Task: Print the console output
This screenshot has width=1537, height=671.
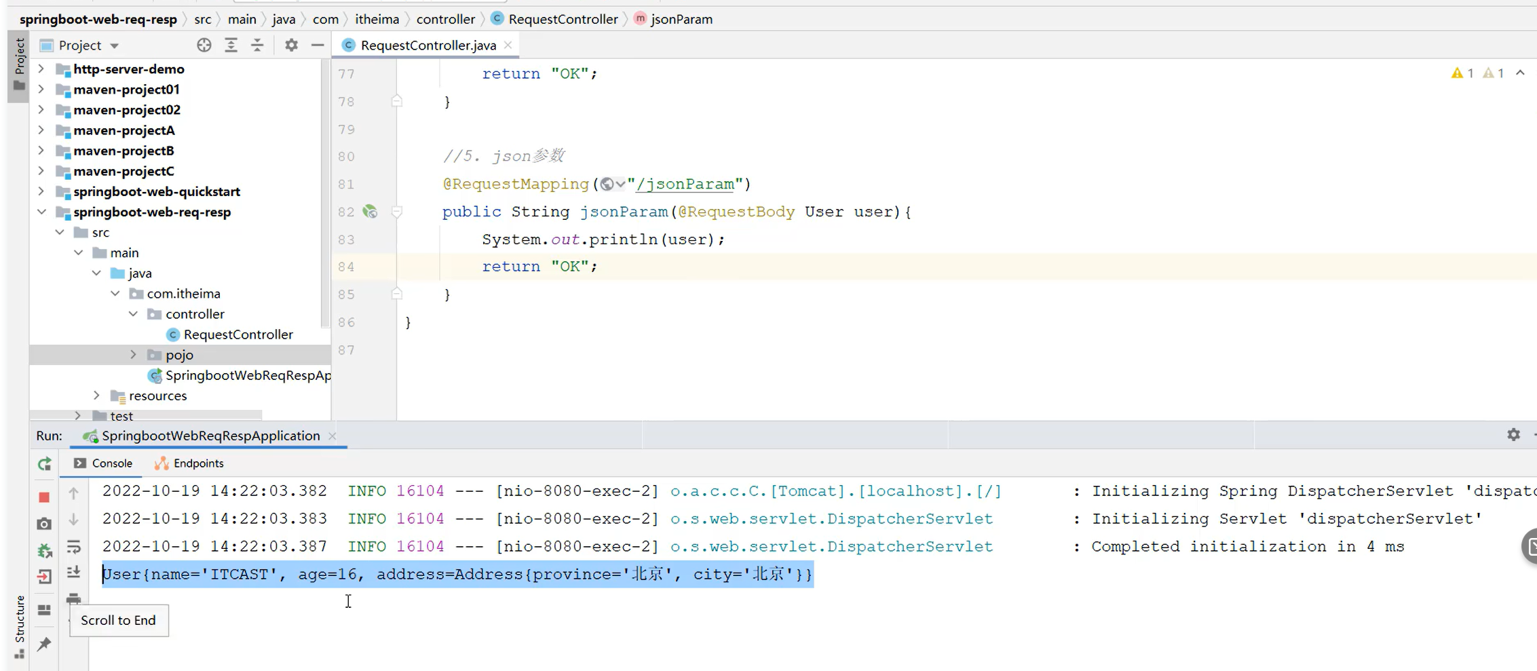Action: [73, 599]
